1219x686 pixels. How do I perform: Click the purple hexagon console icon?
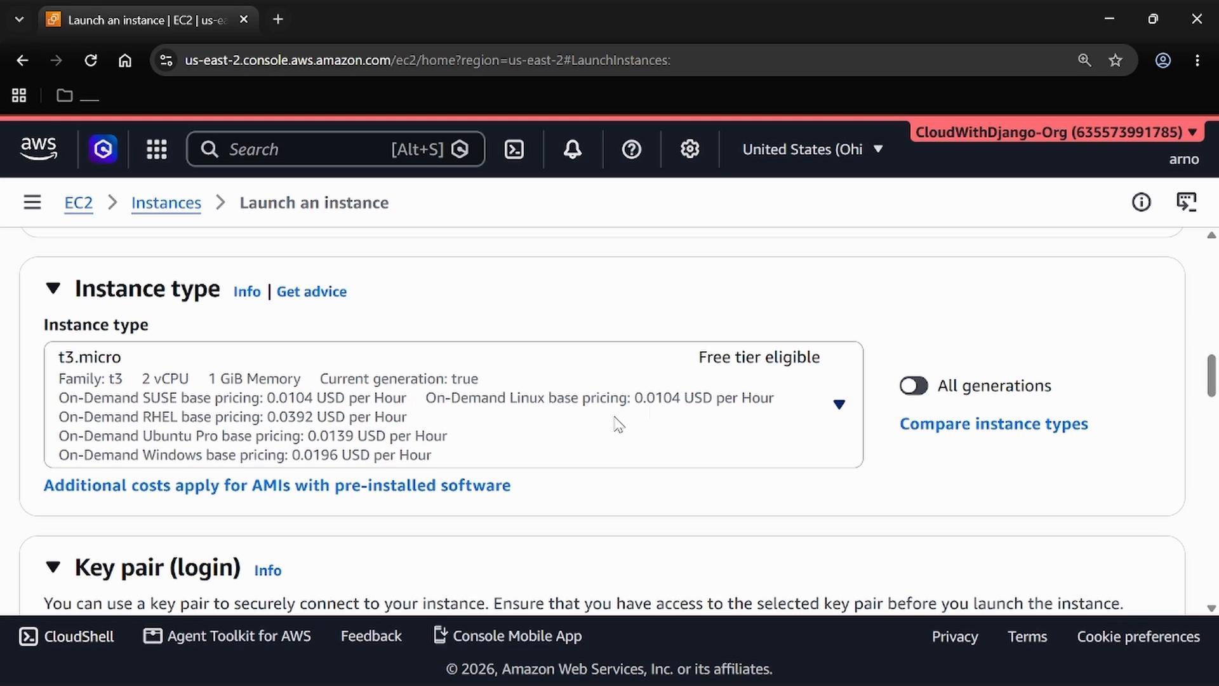coord(103,149)
